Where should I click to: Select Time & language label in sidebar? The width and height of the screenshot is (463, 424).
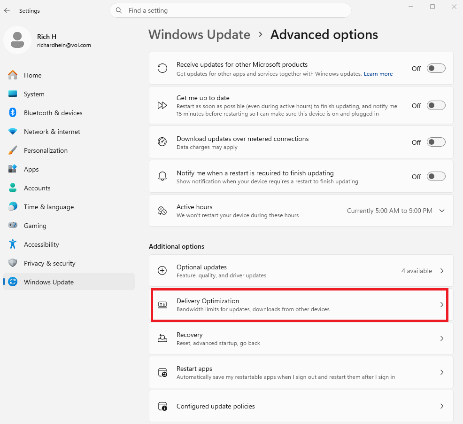pos(49,207)
